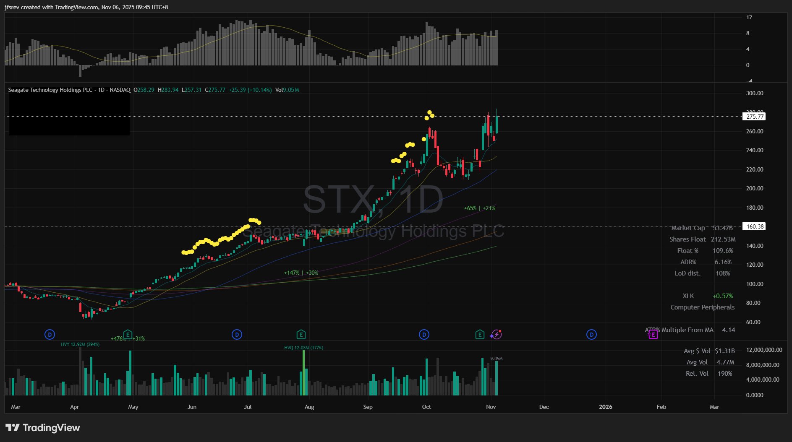Click the ADR% value 6.16%
The width and height of the screenshot is (792, 442).
pyautogui.click(x=723, y=262)
